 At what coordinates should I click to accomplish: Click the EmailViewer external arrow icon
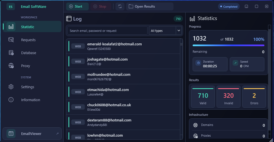point(57,134)
